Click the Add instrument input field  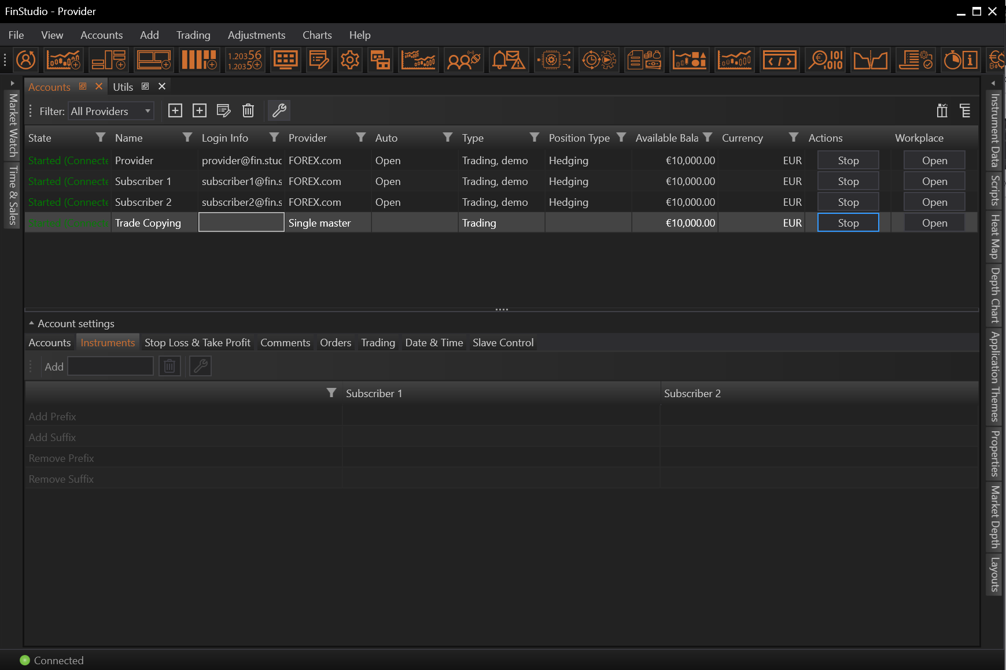click(x=110, y=367)
